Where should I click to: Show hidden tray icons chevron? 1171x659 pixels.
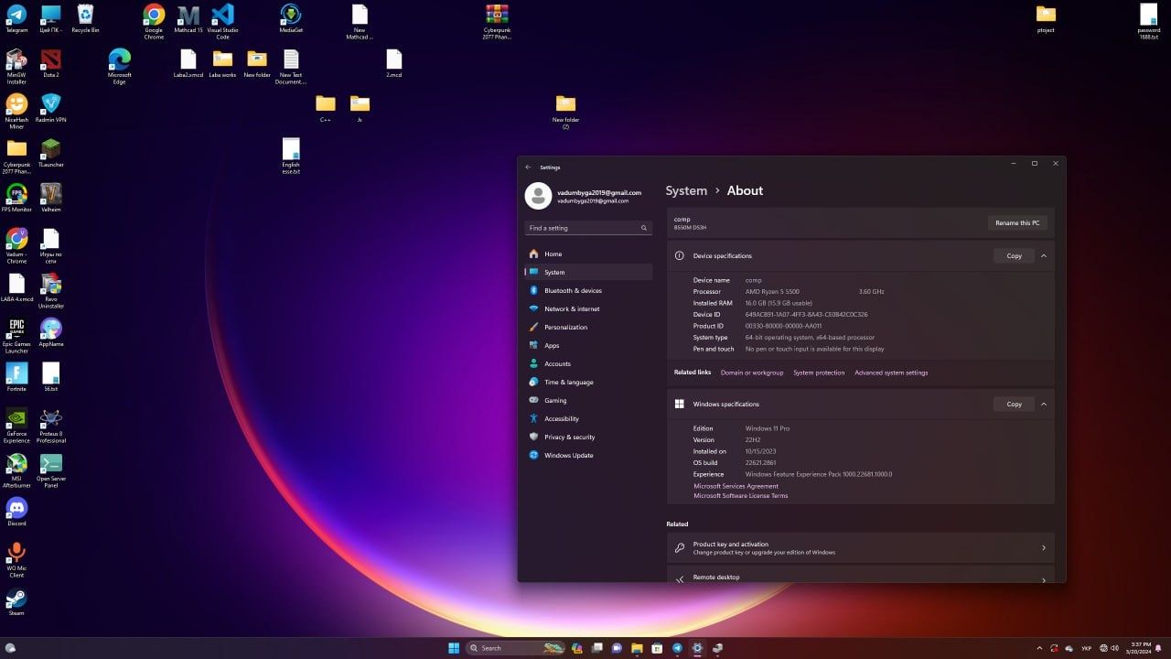click(x=1040, y=648)
